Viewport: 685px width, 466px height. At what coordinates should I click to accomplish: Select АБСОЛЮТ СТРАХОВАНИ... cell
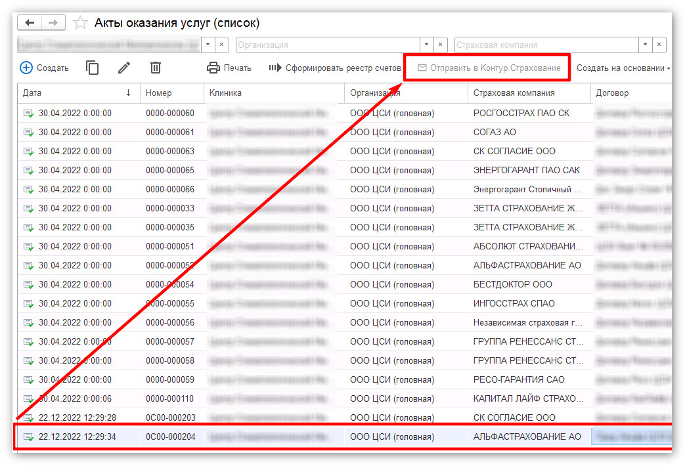(x=528, y=246)
